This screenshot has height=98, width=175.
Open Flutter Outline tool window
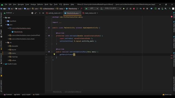(174, 27)
